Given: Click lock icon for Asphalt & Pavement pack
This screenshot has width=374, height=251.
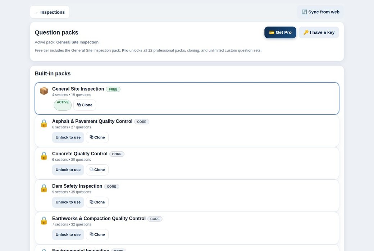Looking at the screenshot, I should [x=44, y=123].
